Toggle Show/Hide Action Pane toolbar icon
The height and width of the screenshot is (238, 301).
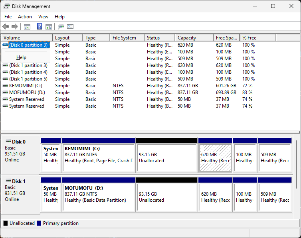[x=49, y=27]
